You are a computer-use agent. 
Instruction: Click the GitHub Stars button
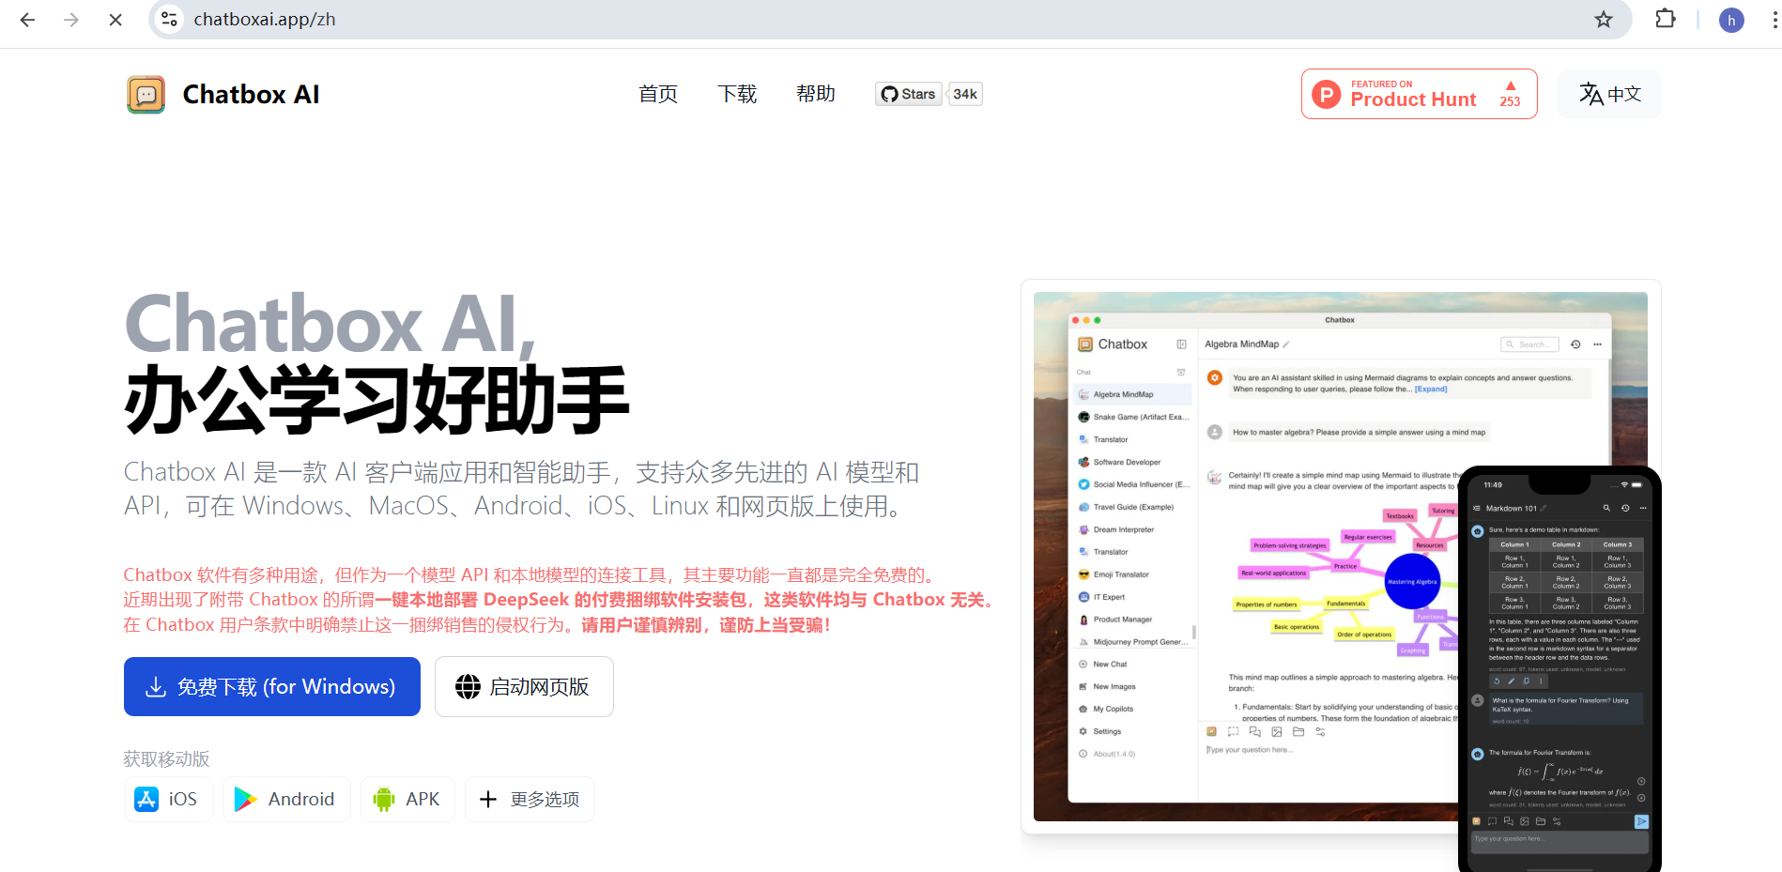[908, 94]
